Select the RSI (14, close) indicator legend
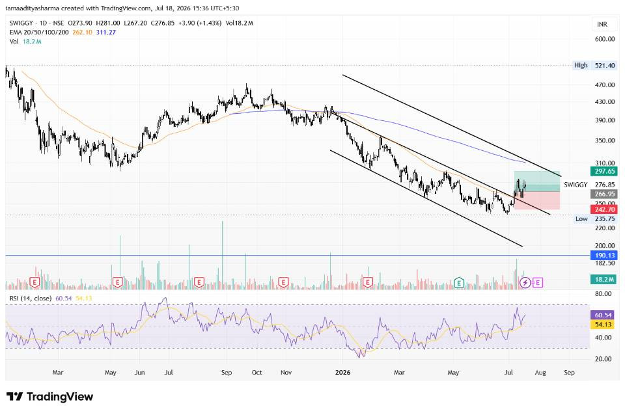This screenshot has height=413, width=625. 31,299
